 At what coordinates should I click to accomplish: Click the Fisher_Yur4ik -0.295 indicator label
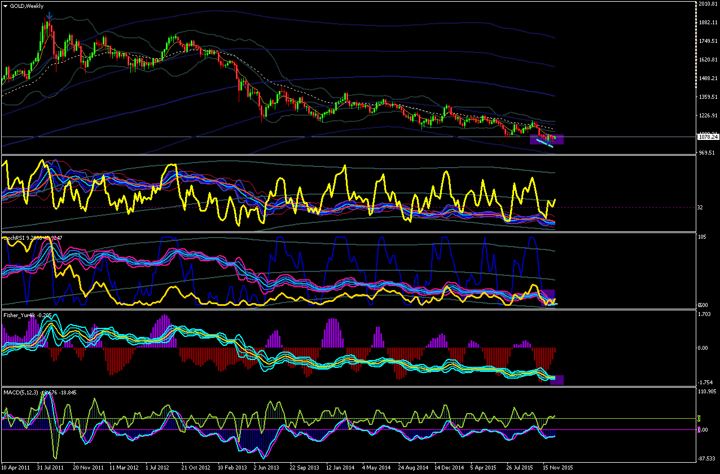click(27, 315)
